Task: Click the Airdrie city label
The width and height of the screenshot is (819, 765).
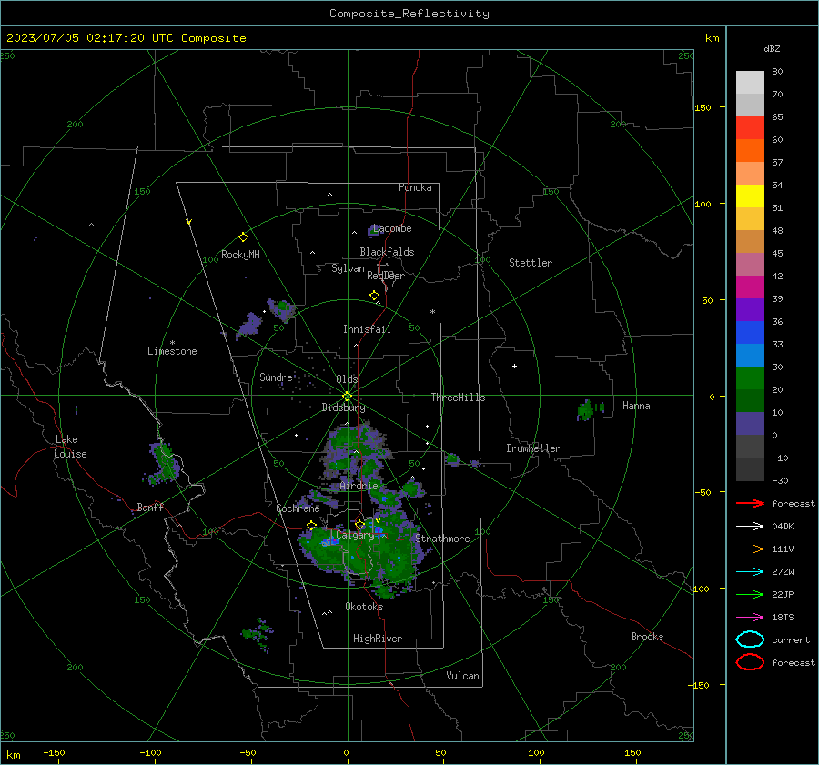Action: 359,486
